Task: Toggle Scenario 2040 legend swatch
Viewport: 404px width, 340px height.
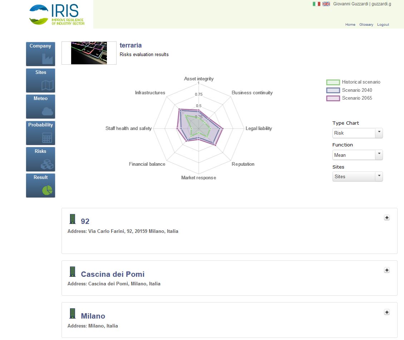Action: coord(333,90)
